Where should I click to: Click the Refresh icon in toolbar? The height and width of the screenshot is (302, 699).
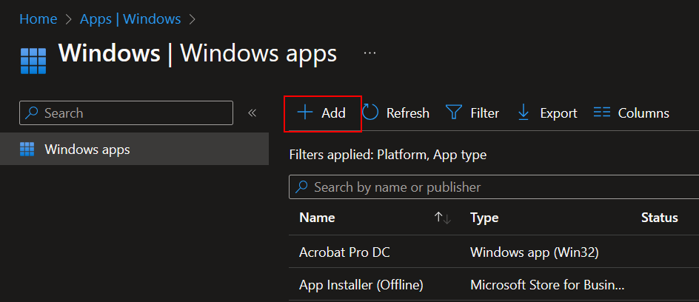point(371,113)
